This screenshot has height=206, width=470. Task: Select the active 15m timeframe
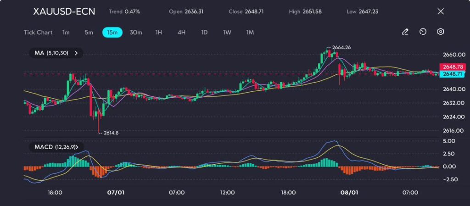point(112,33)
